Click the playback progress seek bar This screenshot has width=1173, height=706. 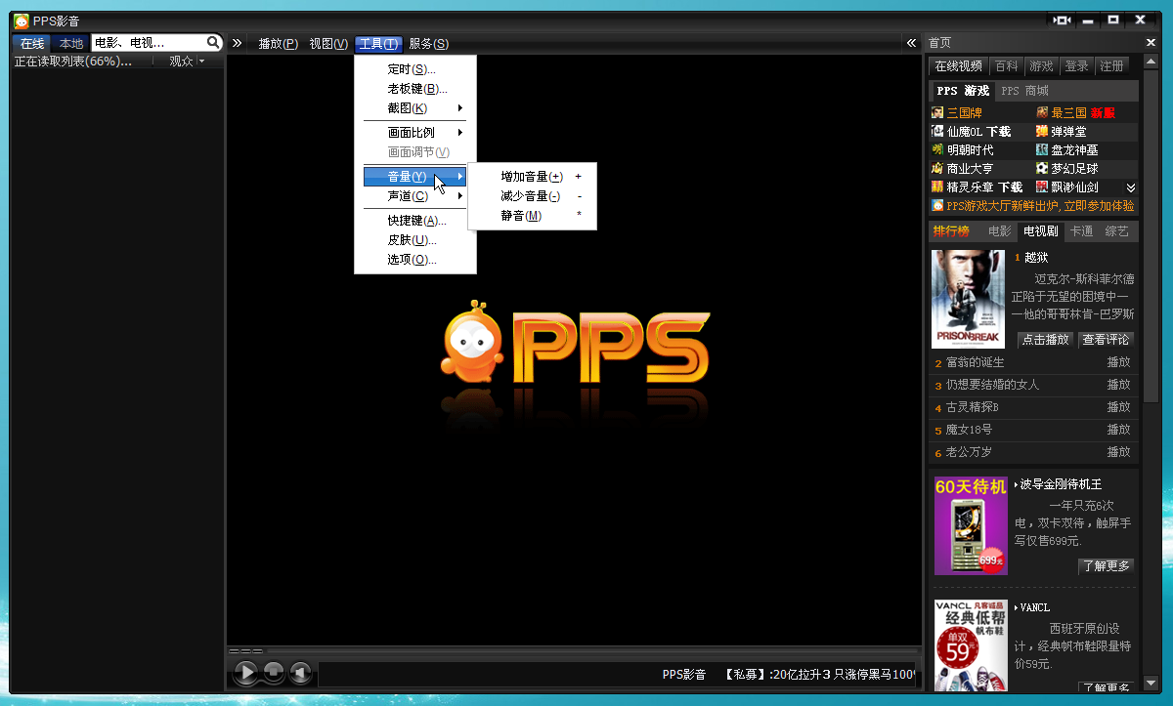(590, 650)
